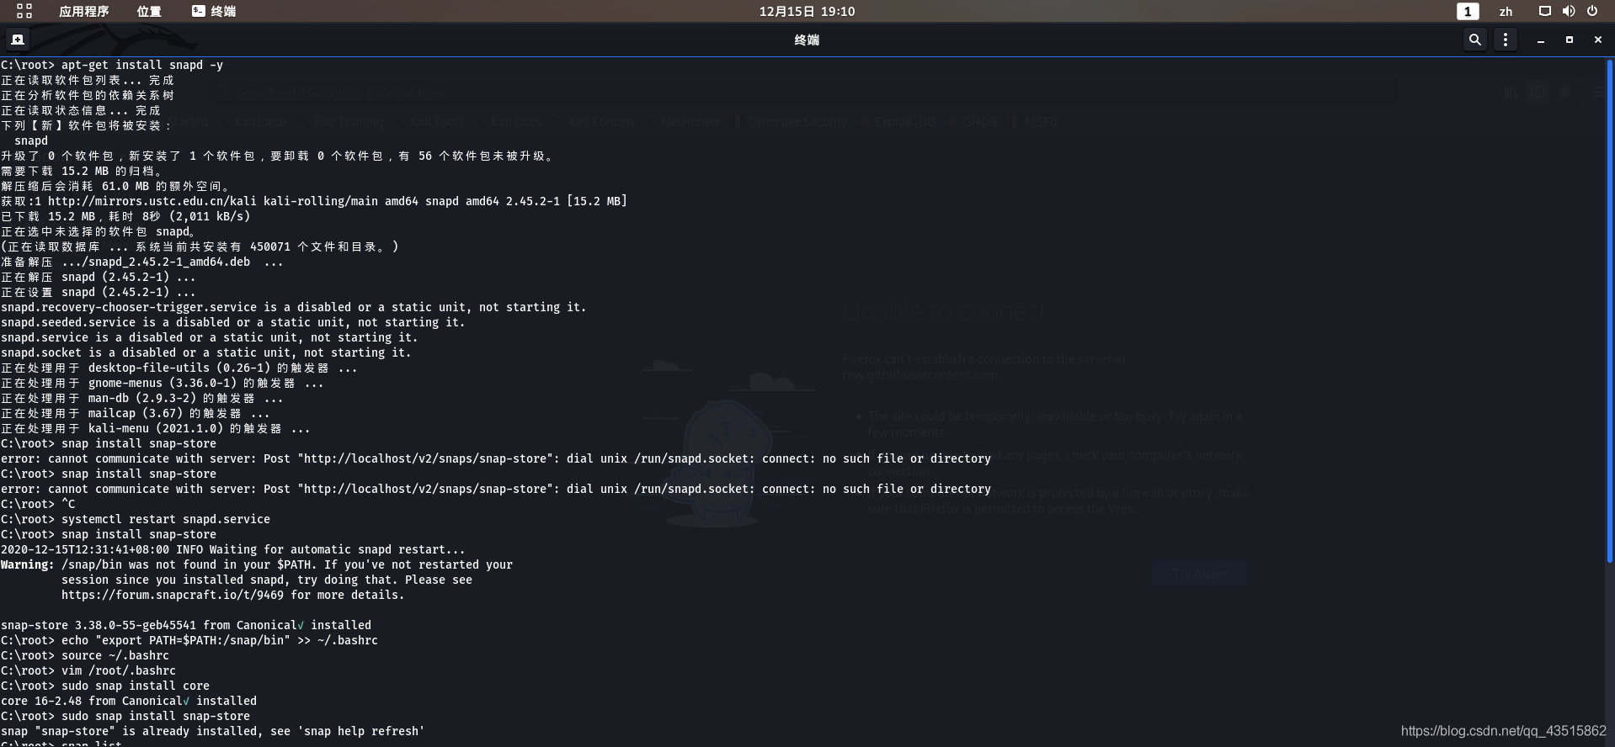
Task: Open a new terminal tab icon
Action: point(18,40)
